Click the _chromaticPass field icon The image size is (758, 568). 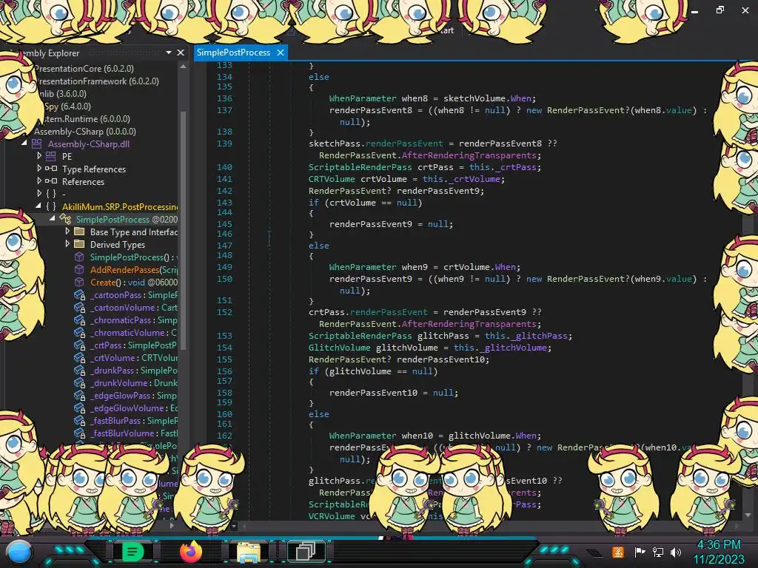tap(80, 320)
